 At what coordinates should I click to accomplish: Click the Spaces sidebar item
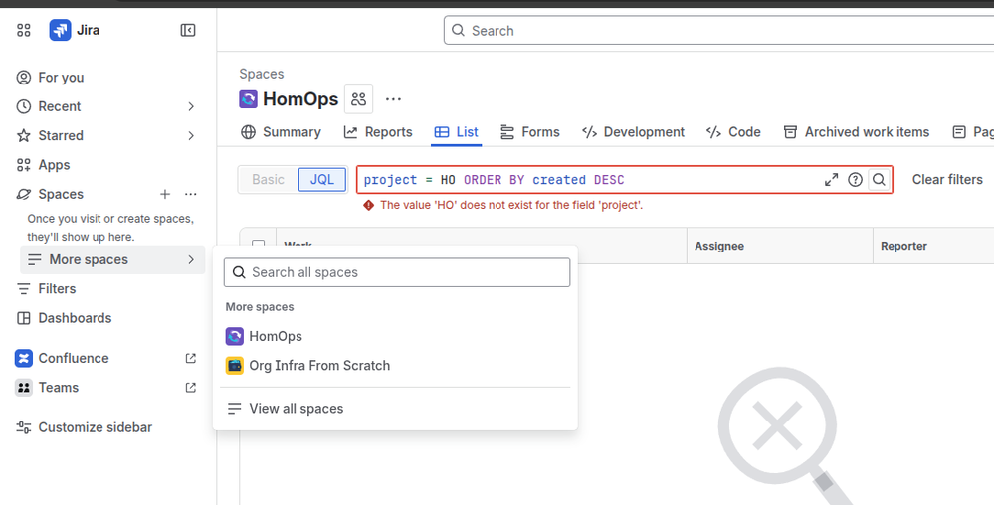pos(61,194)
